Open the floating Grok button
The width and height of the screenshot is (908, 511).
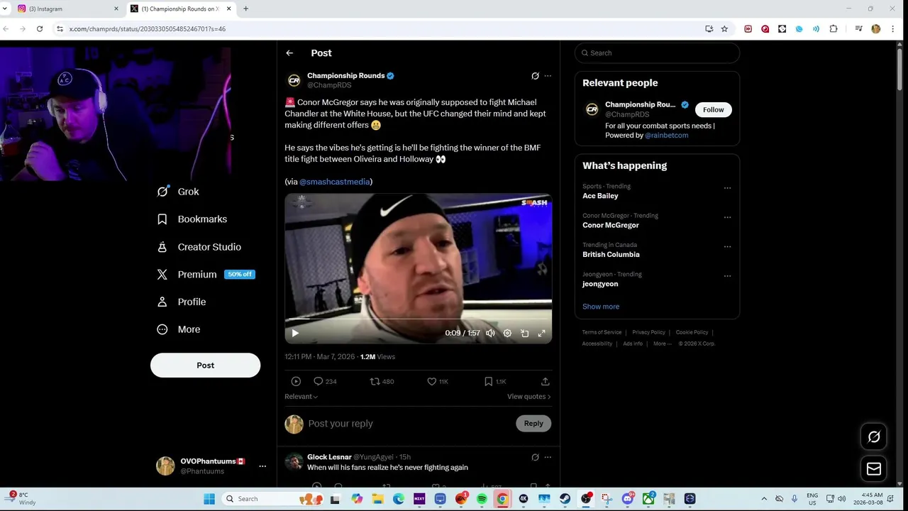(x=874, y=437)
